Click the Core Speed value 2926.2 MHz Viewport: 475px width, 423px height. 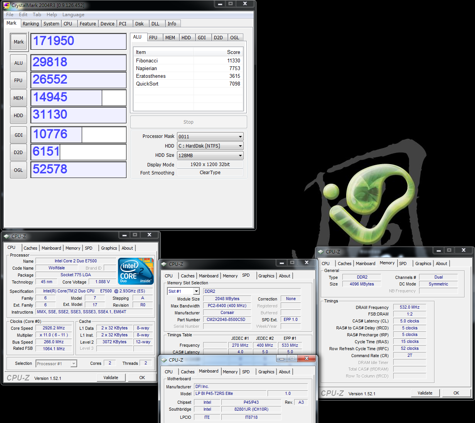coord(54,328)
